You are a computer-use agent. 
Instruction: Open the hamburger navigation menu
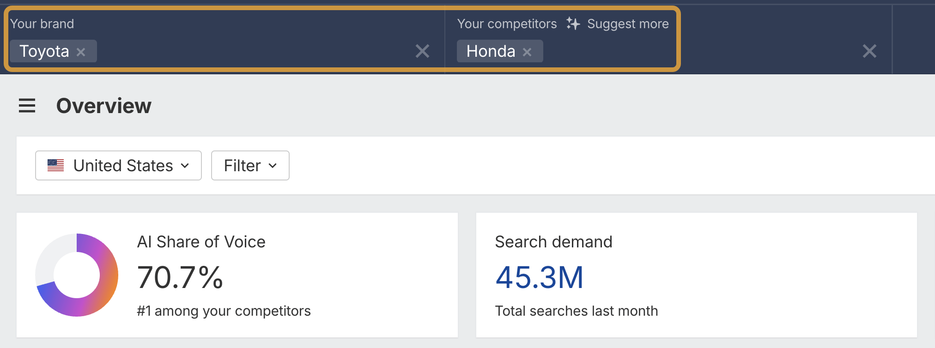click(x=27, y=106)
